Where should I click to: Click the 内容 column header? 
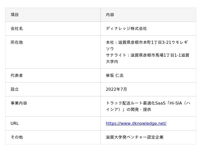point(110,15)
